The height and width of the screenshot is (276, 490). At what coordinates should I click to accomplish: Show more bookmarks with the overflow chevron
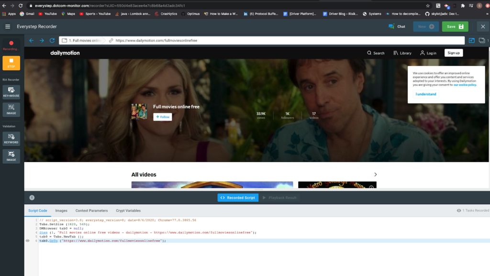click(x=487, y=14)
